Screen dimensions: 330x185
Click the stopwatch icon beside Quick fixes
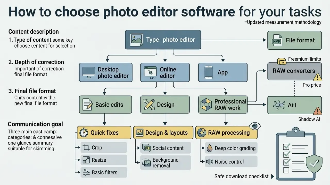pos(84,133)
